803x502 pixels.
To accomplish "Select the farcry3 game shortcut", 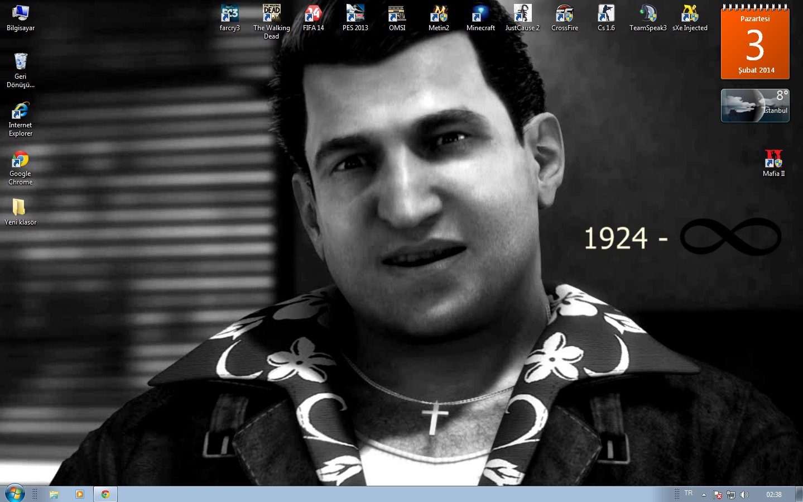I will tap(230, 18).
